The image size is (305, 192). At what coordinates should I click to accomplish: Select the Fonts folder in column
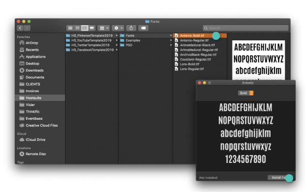pyautogui.click(x=146, y=35)
